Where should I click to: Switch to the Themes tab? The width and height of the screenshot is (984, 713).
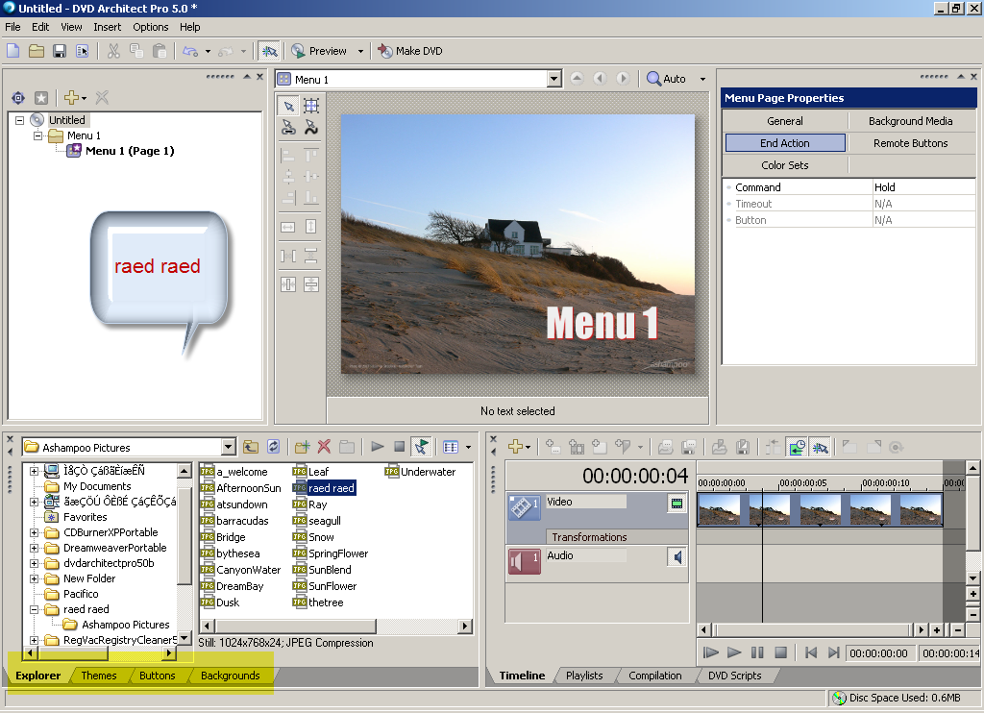click(99, 676)
